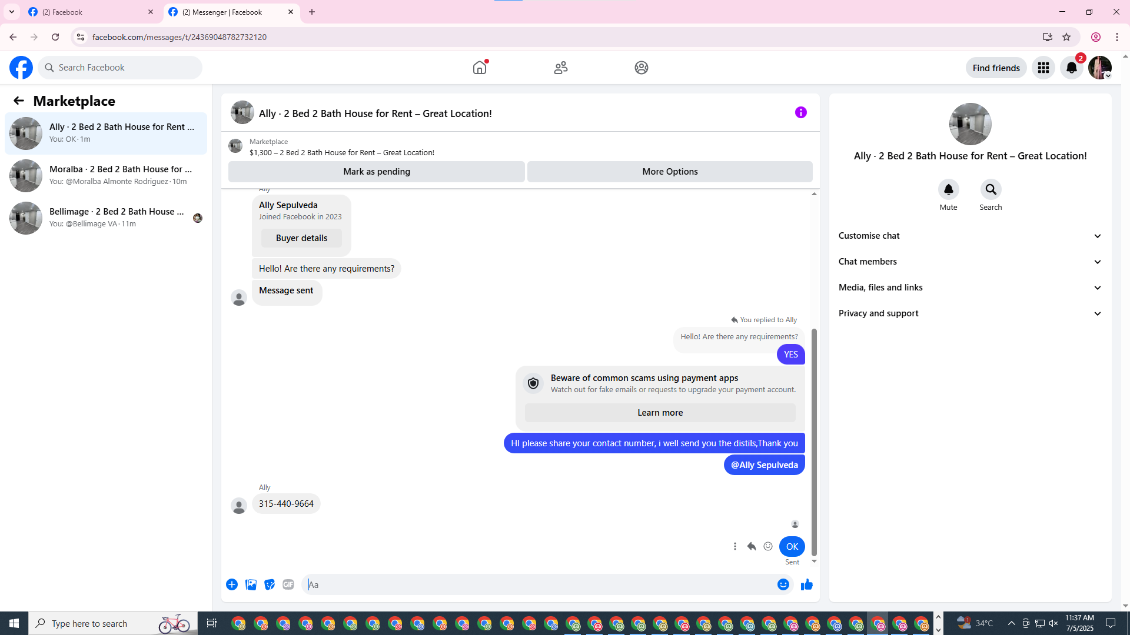Reply to the OK message
This screenshot has width=1130, height=635.
[x=751, y=546]
